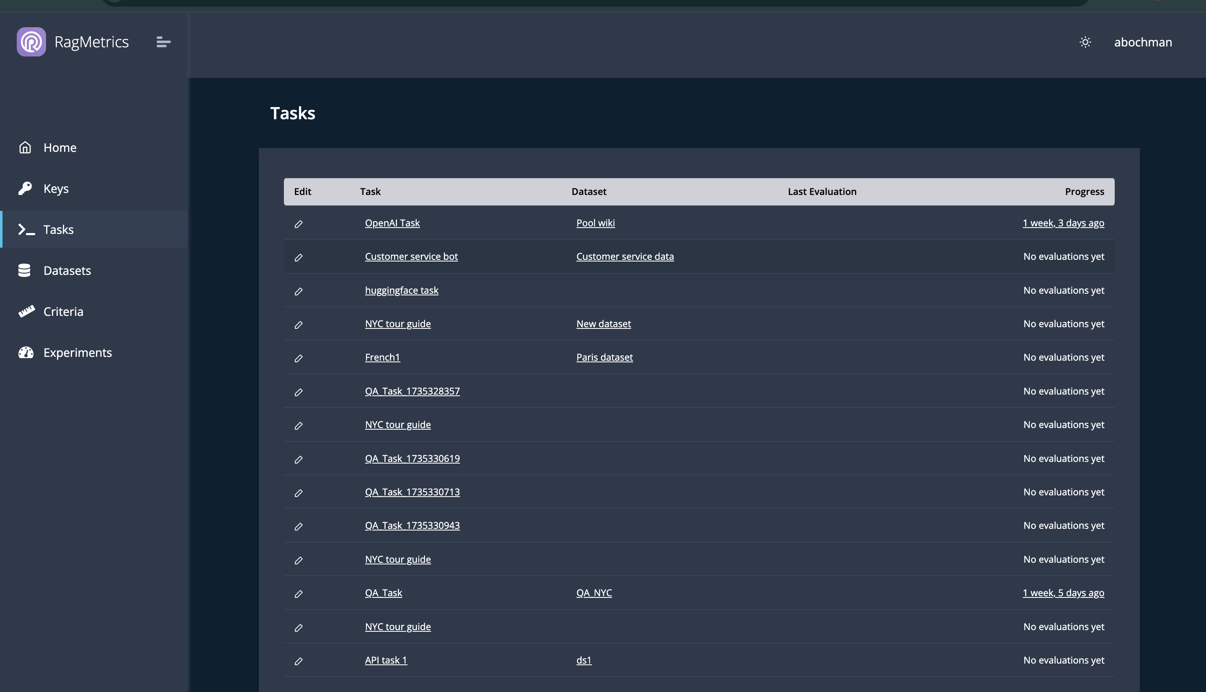Open the OpenAI Task link
Screen dimensions: 1206x692
pyautogui.click(x=392, y=223)
